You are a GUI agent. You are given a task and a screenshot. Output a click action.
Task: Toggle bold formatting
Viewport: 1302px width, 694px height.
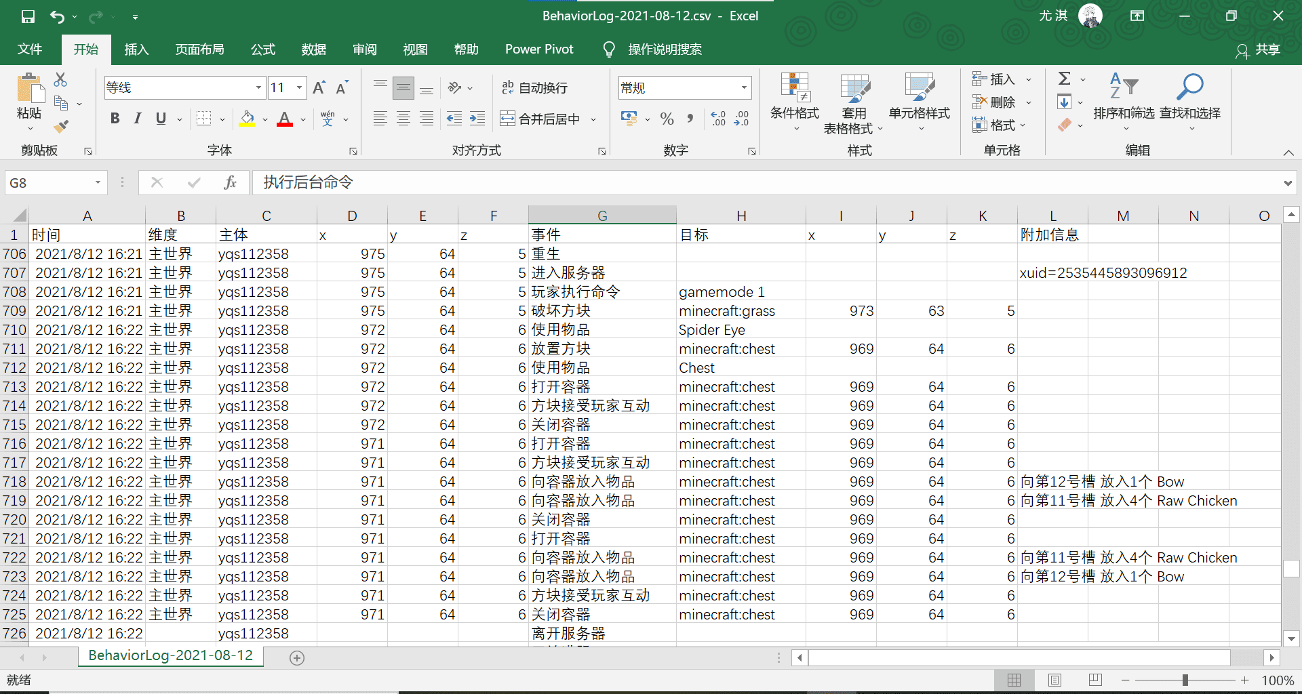(115, 119)
